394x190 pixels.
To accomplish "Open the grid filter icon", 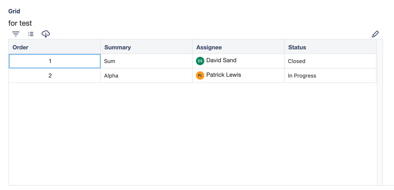I will 16,34.
